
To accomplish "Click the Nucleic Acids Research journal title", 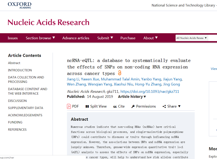I will click(x=49, y=22).
